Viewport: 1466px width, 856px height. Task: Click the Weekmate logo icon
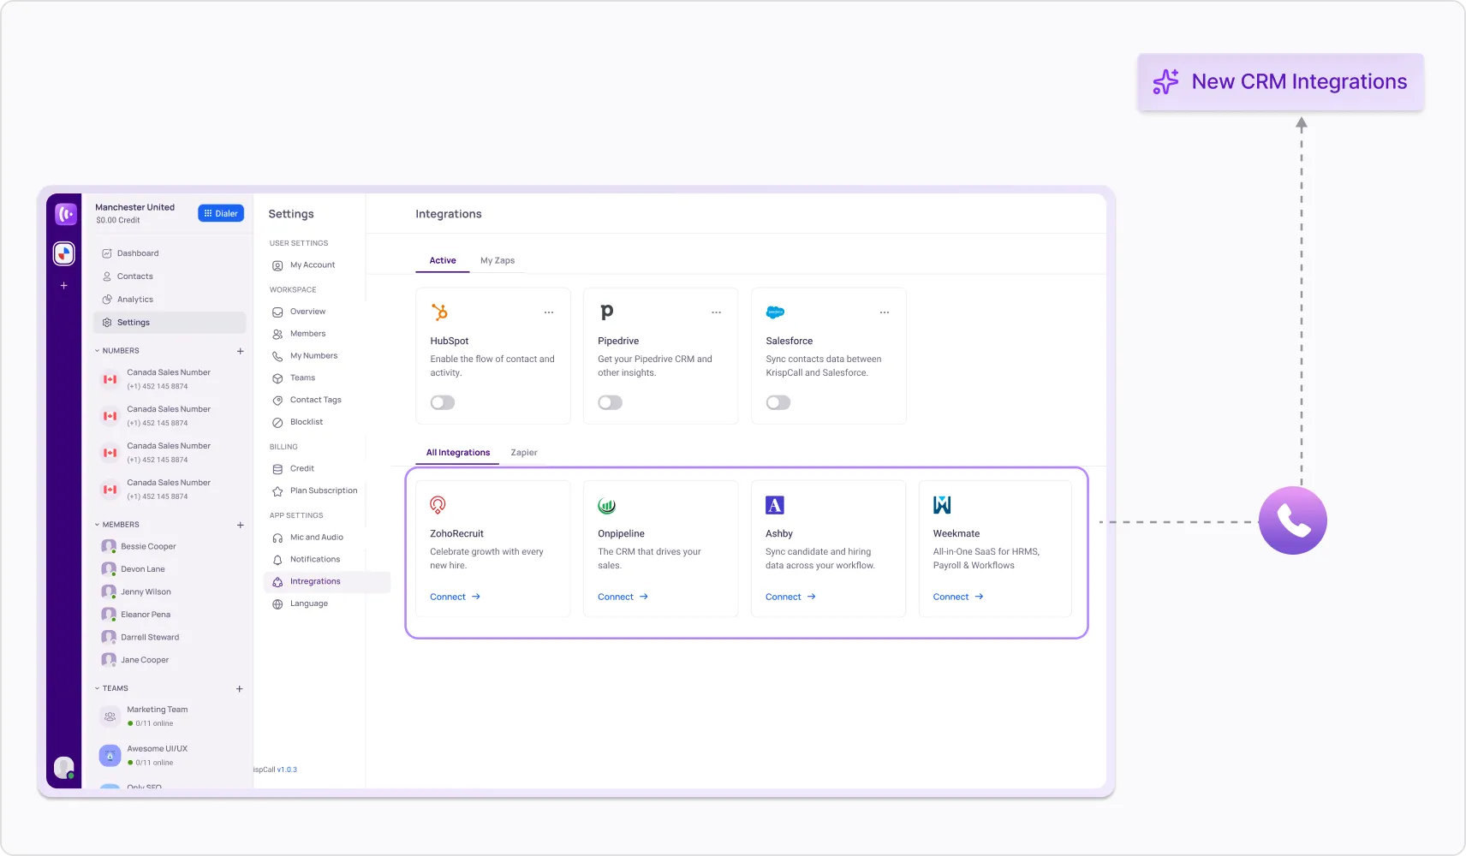[942, 505]
